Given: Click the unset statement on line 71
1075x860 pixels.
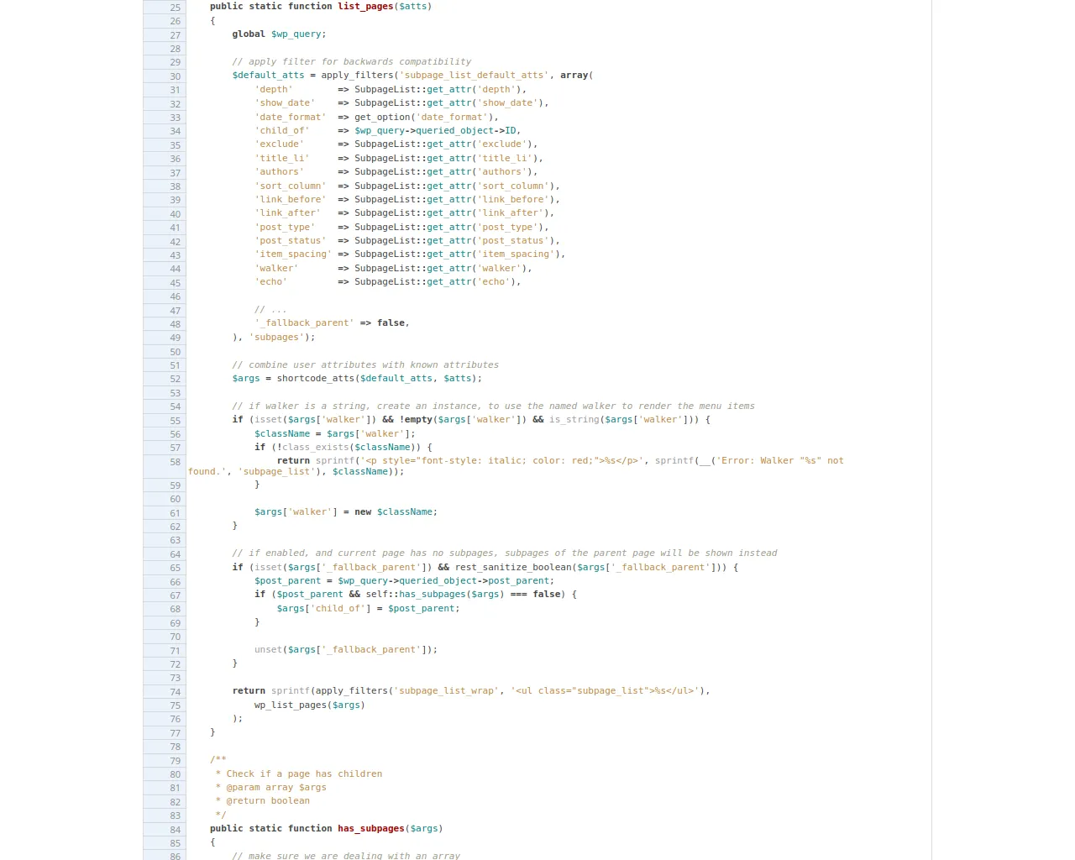Looking at the screenshot, I should (346, 649).
